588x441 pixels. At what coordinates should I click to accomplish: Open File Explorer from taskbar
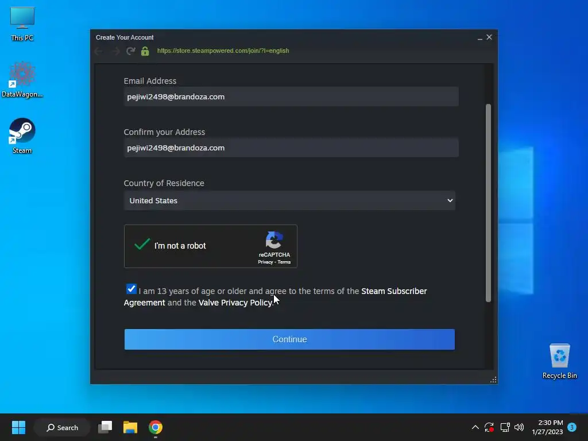click(130, 427)
